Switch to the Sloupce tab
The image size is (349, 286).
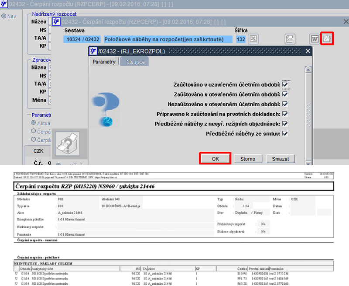click(x=135, y=62)
